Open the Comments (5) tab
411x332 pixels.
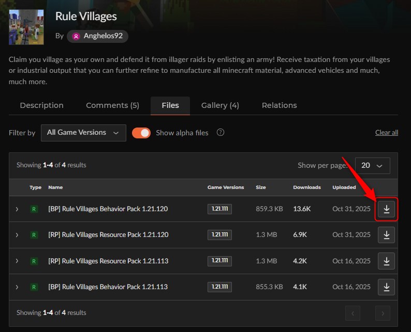112,105
